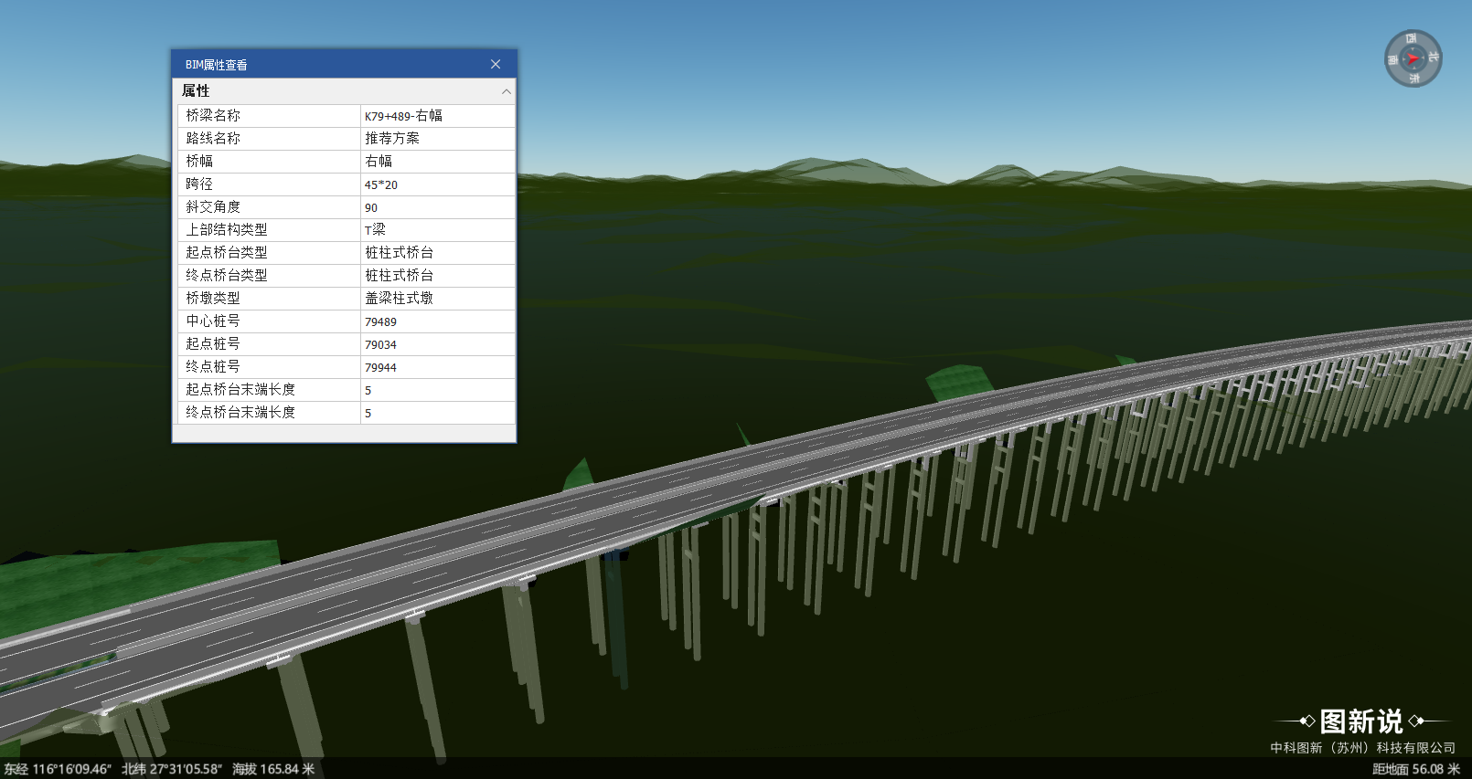Select the 终点桥台末端长度 label cell
The image size is (1472, 779).
tap(269, 413)
